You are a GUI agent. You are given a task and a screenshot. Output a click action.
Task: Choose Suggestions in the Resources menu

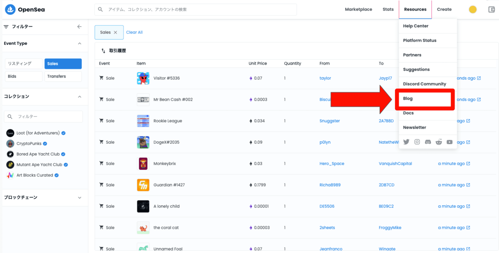tap(428, 69)
